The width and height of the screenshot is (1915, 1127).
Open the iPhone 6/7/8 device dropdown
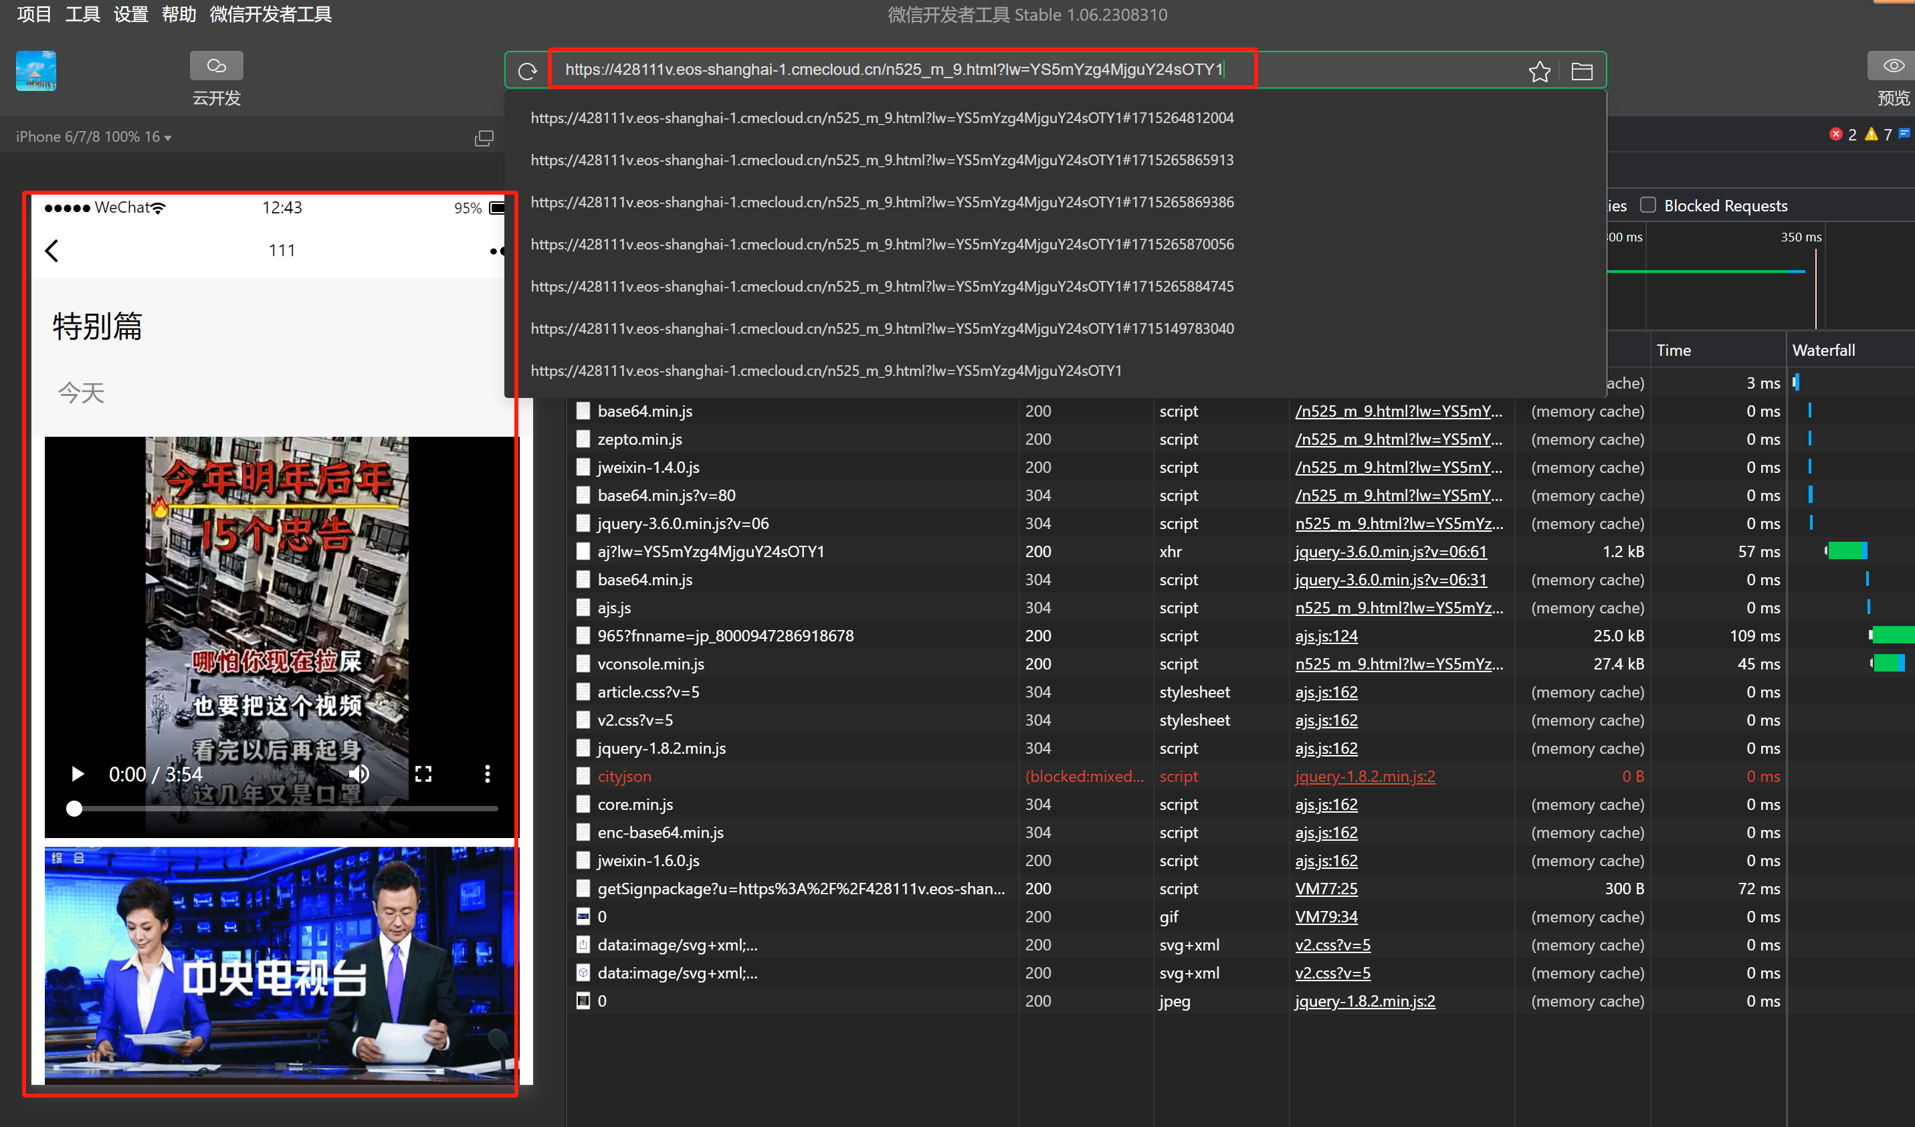93,137
